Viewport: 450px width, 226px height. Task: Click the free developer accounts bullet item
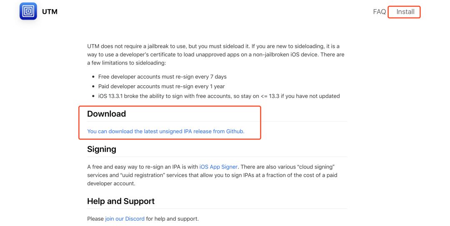pyautogui.click(x=162, y=77)
